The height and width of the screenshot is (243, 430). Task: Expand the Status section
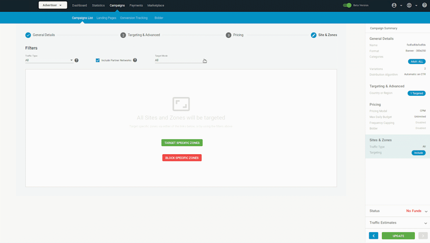point(426,211)
